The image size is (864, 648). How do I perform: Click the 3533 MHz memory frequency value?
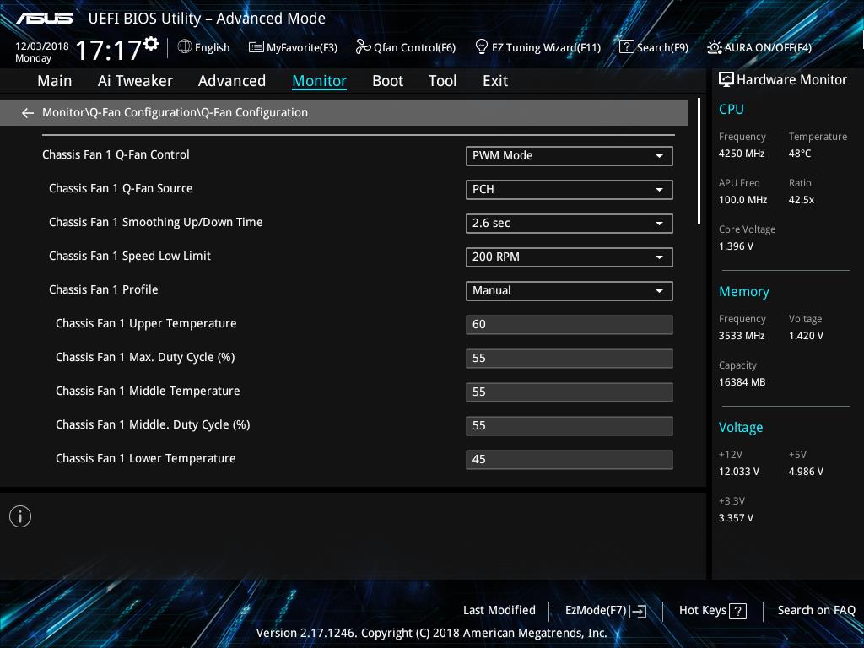741,336
